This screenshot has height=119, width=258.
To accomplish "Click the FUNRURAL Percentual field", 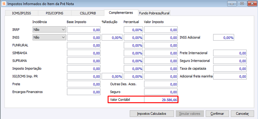I will [x=133, y=45].
